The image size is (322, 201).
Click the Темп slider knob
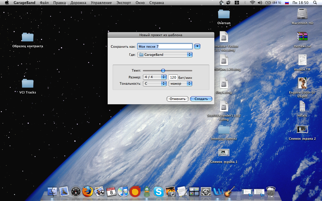coord(163,71)
